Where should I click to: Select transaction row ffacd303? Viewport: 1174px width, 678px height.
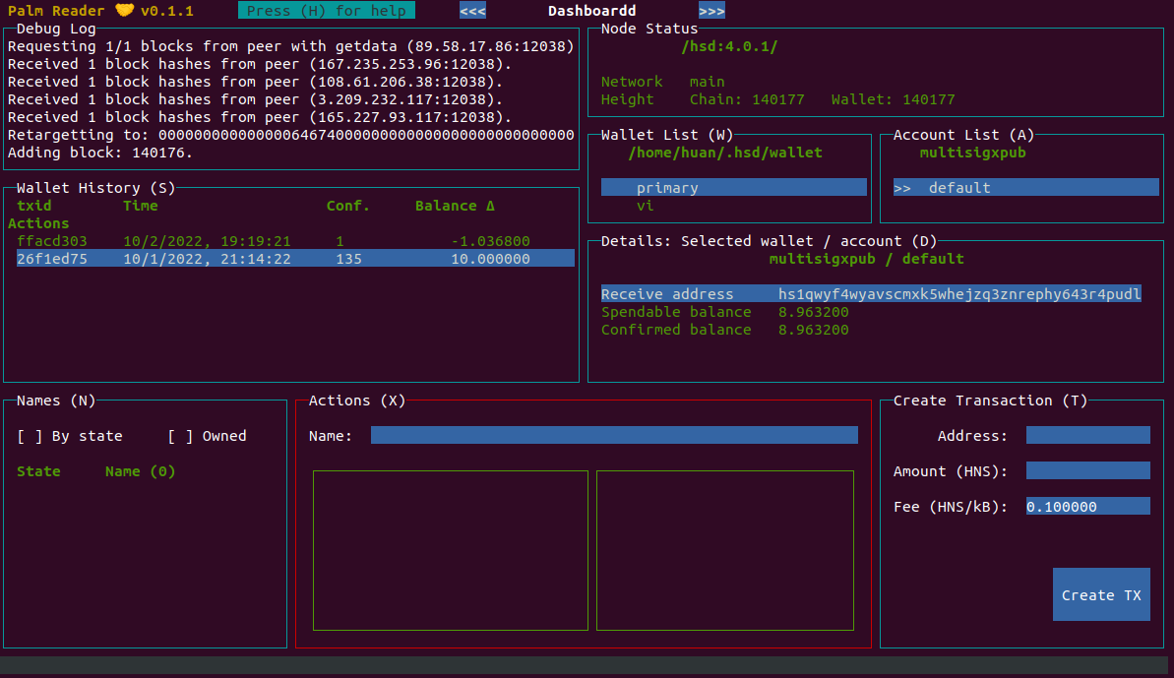(295, 241)
